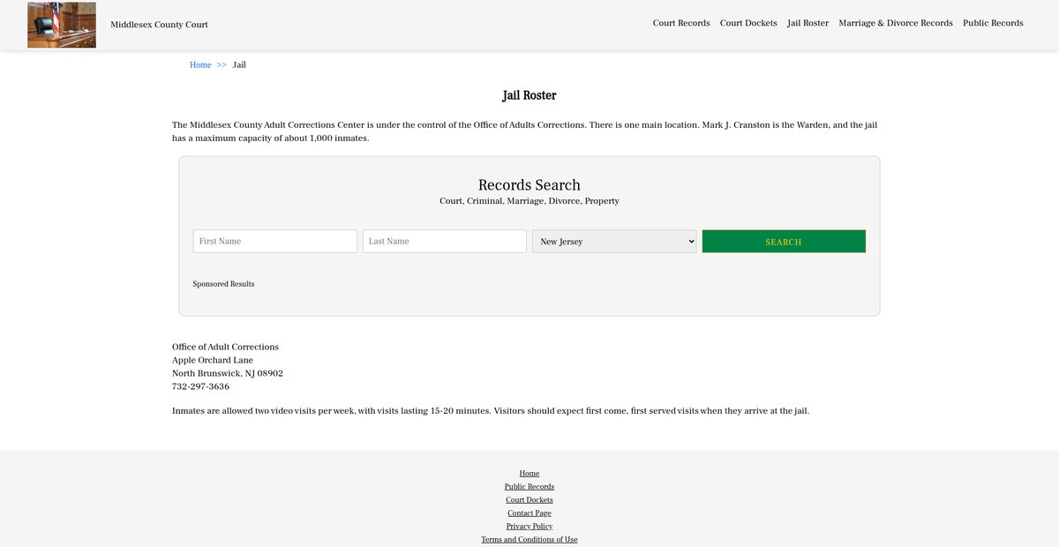Click the Jail breadcrumb text

[239, 65]
